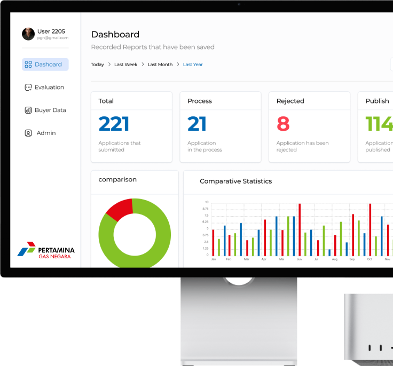Switch to the Last Month filter

(160, 65)
